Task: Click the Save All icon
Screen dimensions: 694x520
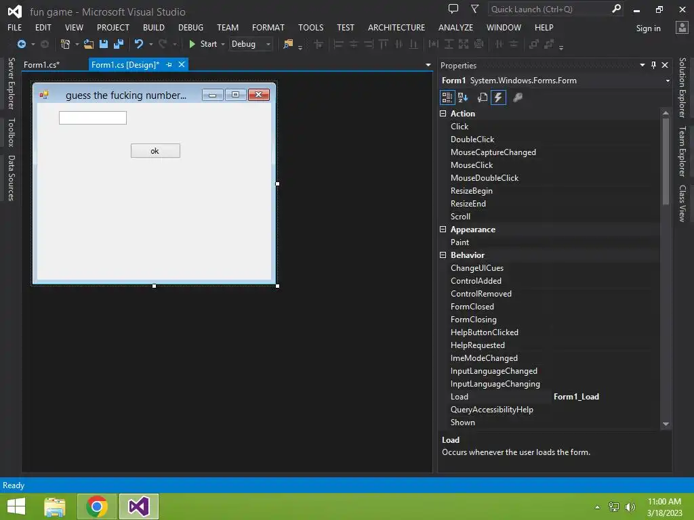Action: click(119, 44)
